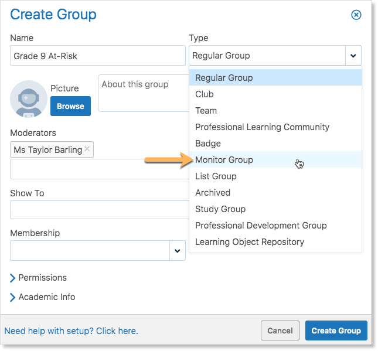The height and width of the screenshot is (351, 378).
Task: Open the Type dropdown arrow
Action: [x=353, y=56]
